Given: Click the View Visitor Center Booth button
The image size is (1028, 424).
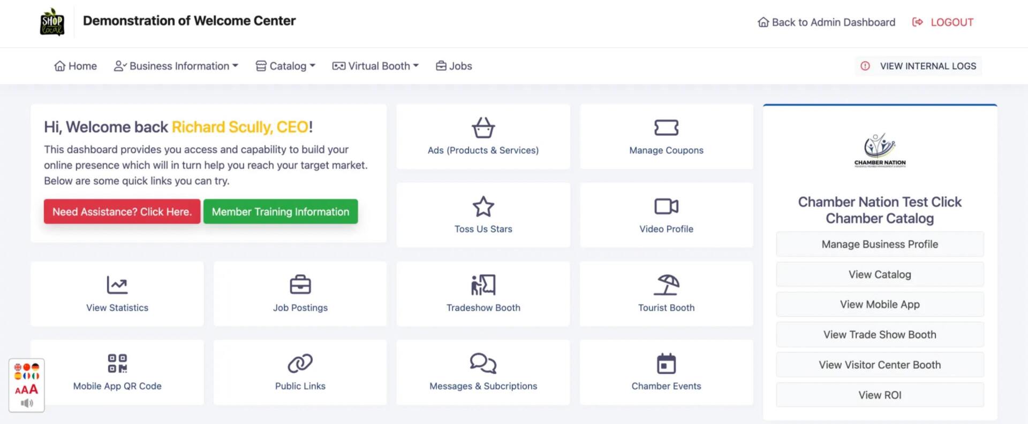Looking at the screenshot, I should click(x=880, y=365).
